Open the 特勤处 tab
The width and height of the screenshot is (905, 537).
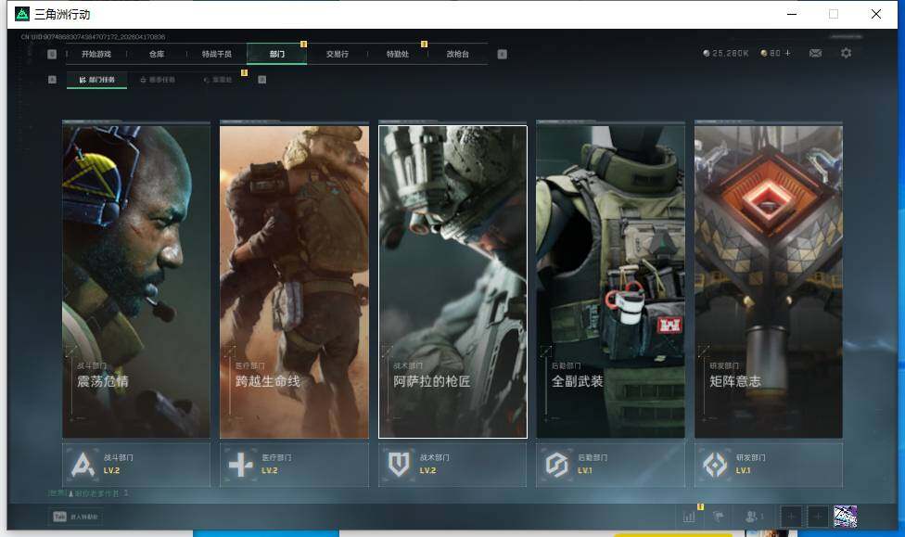pyautogui.click(x=397, y=54)
